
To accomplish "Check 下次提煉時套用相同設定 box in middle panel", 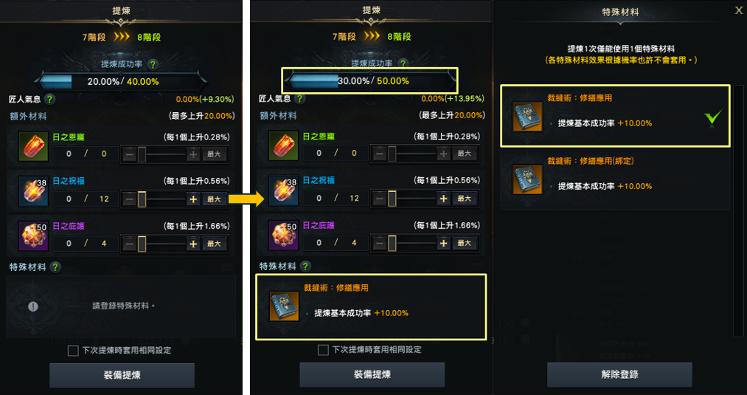I will point(323,350).
